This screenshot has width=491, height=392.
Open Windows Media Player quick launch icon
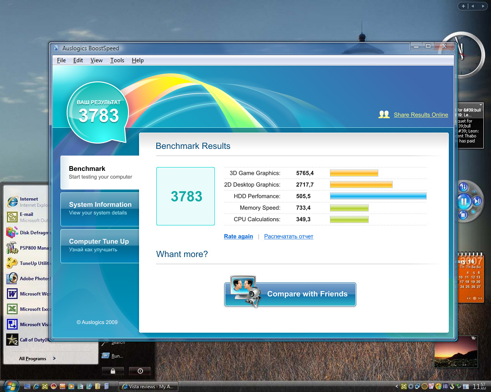[71, 386]
